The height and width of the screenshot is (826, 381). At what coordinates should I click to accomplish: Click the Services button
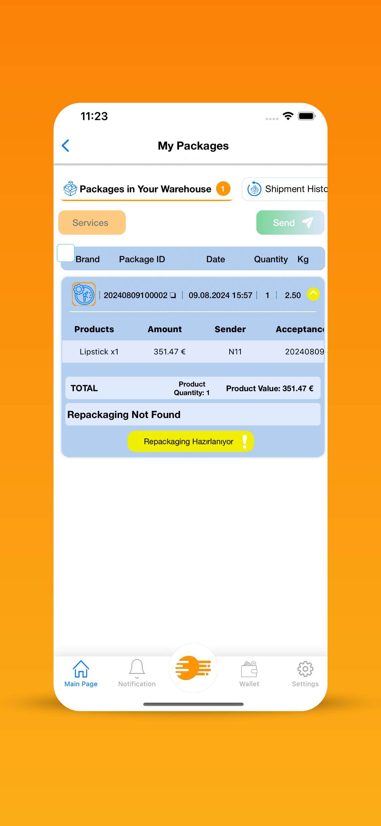92,222
